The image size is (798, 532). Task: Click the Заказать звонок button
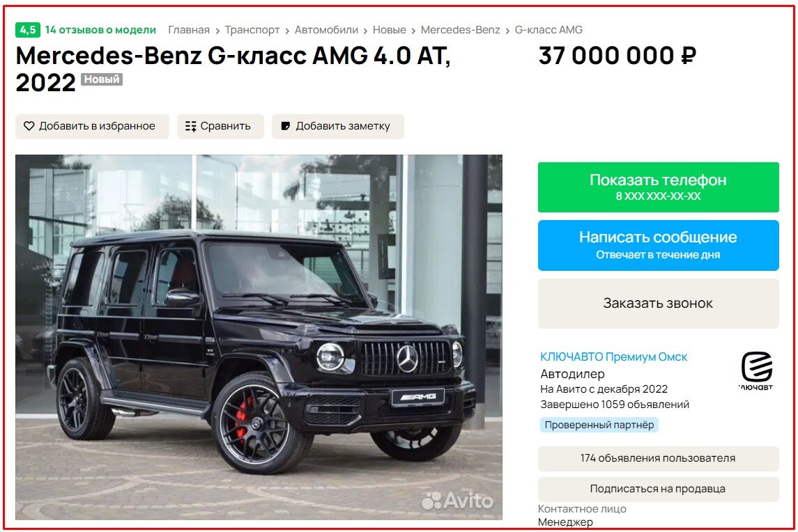click(x=658, y=303)
